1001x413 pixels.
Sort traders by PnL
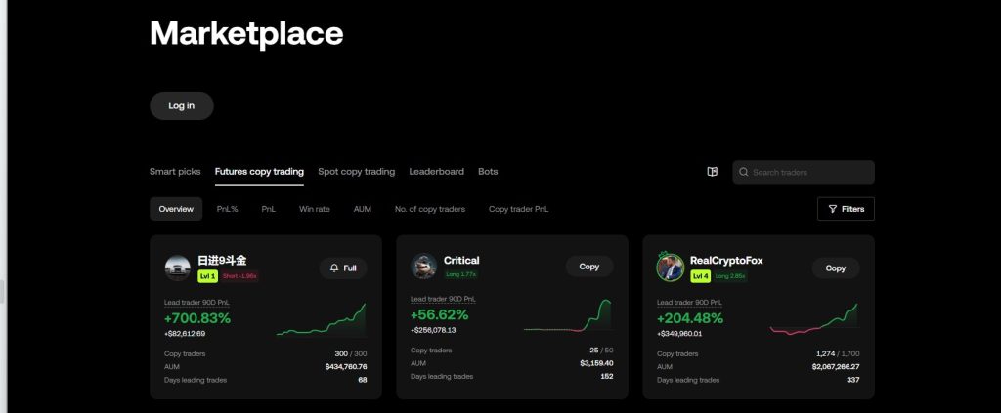[268, 209]
